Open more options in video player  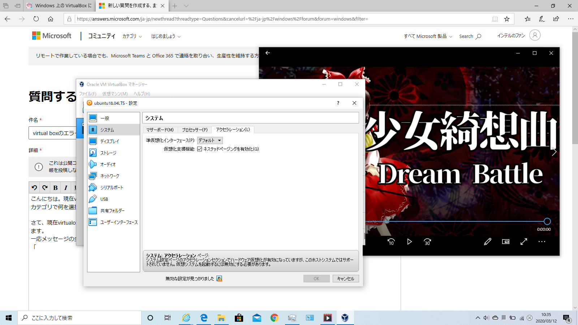click(542, 242)
